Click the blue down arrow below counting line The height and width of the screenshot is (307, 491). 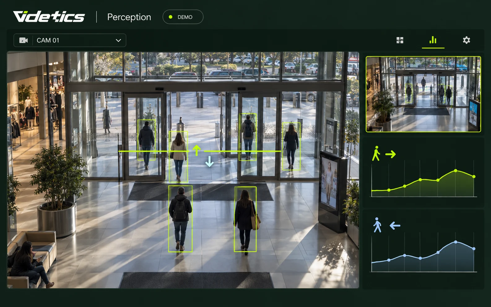pos(210,162)
